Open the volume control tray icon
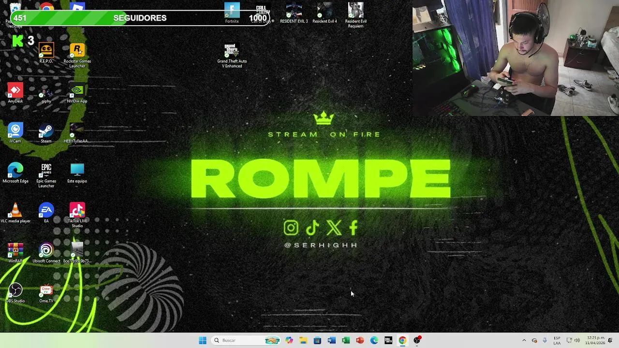This screenshot has height=348, width=619. pyautogui.click(x=577, y=340)
